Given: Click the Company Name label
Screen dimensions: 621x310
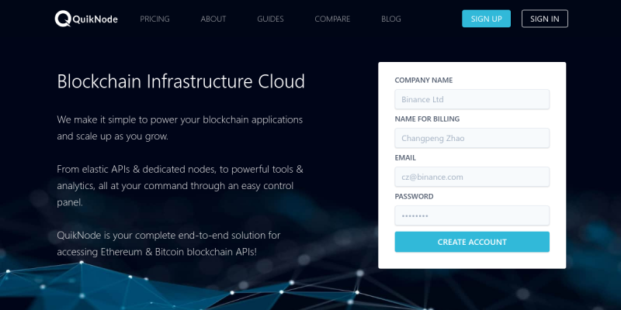Looking at the screenshot, I should click(423, 80).
